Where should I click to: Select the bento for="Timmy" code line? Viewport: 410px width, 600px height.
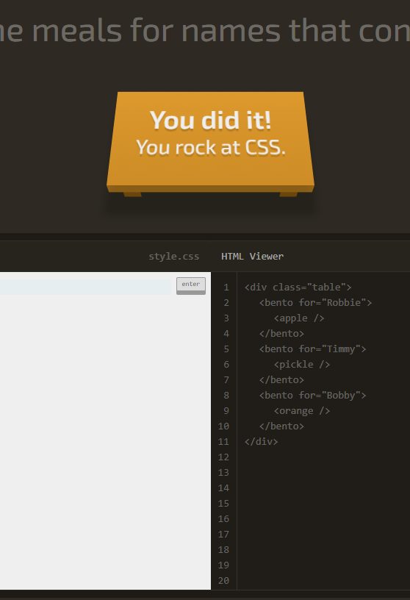(x=312, y=349)
